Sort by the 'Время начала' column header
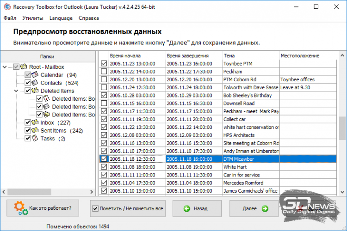347x231 pixels. click(137, 56)
